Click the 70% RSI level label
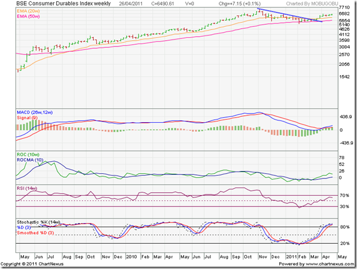This screenshot has height=269, width=357. click(x=344, y=196)
